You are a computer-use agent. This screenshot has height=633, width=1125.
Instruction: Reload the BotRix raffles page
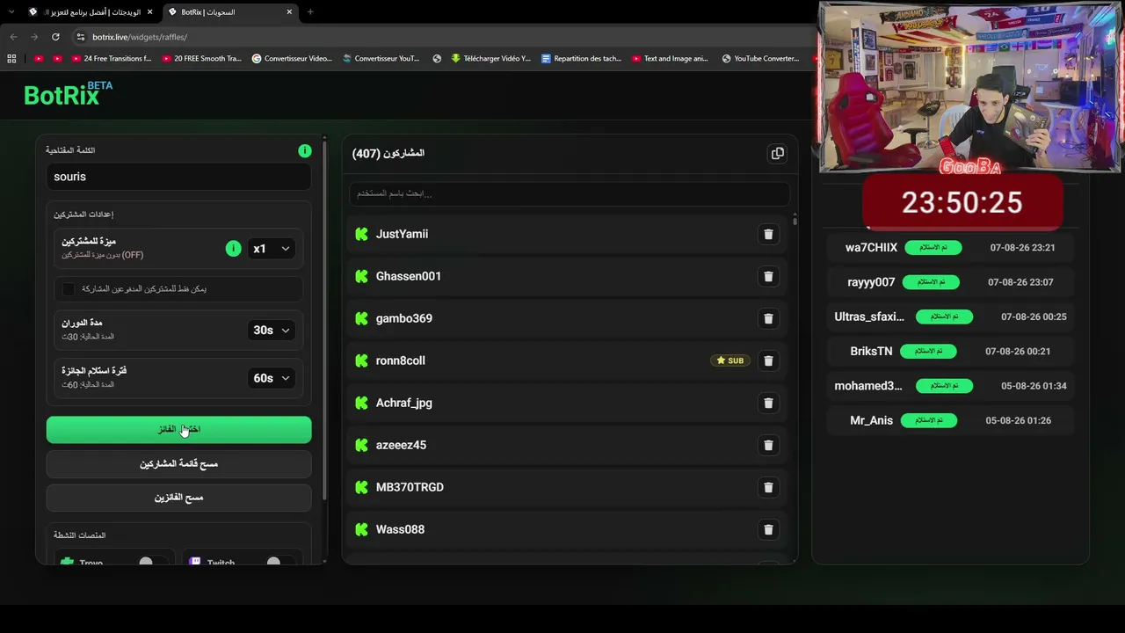coord(55,37)
